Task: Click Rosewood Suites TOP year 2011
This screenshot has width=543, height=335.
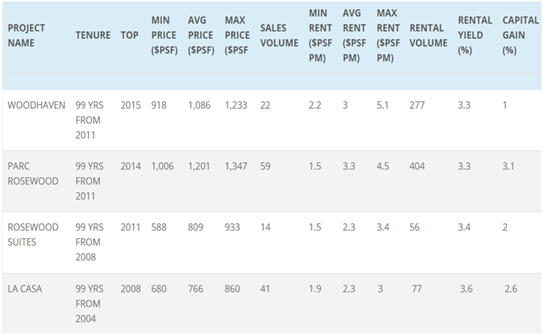Action: pos(130,228)
